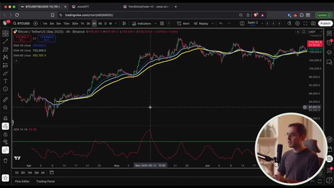Select the ruler measure tool
334x188 pixels.
pos(5,100)
